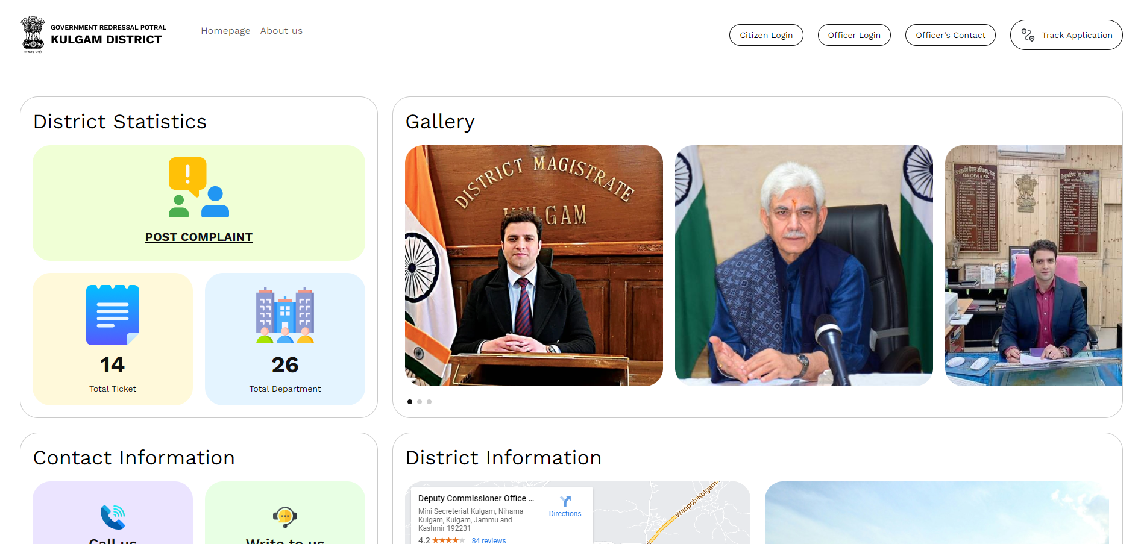Open the gallery photo with microphone

(x=803, y=266)
